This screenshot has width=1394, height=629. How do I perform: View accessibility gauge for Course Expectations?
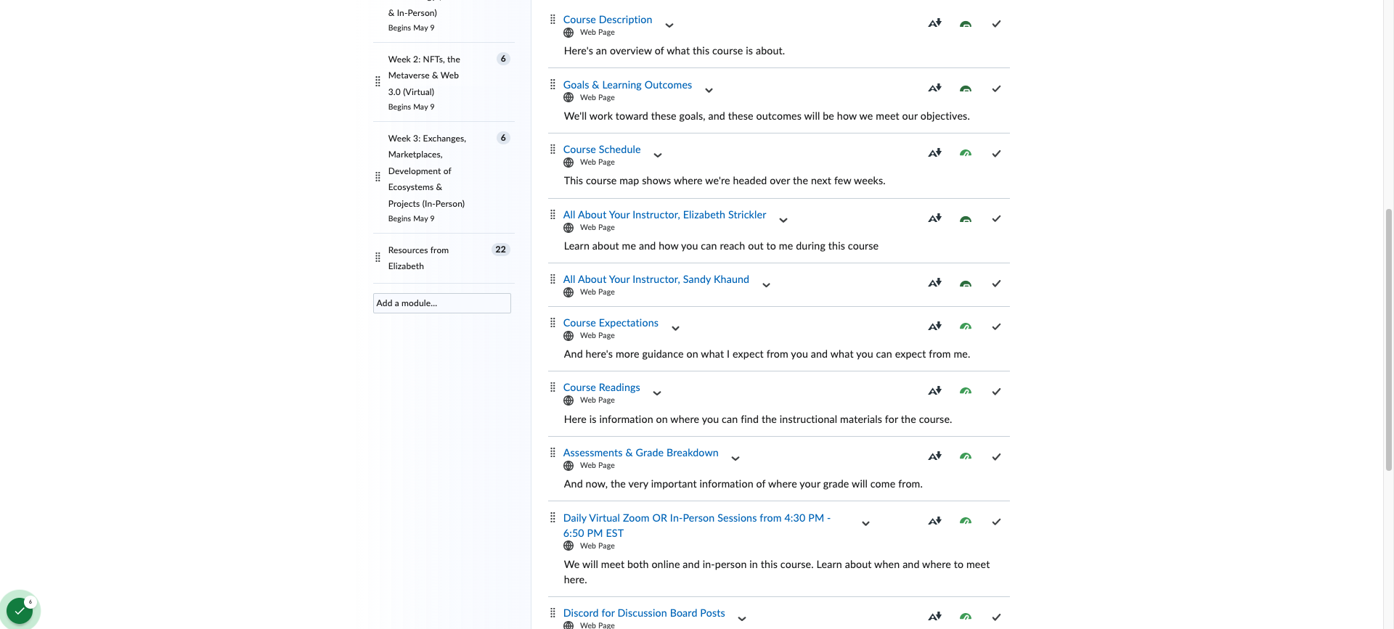coord(966,326)
